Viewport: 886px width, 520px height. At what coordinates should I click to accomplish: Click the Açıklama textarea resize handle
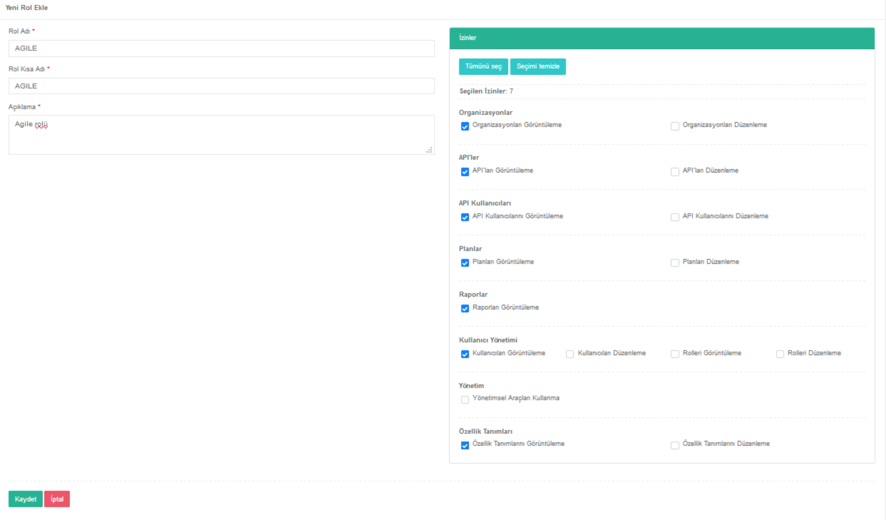pyautogui.click(x=429, y=150)
